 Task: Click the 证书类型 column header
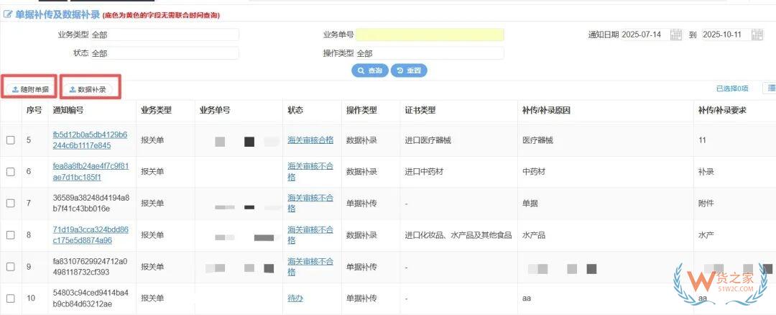pos(420,111)
